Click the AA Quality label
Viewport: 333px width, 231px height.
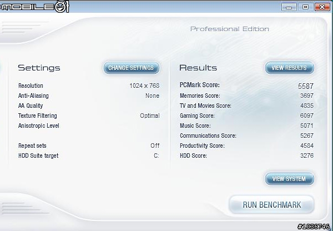click(x=31, y=106)
